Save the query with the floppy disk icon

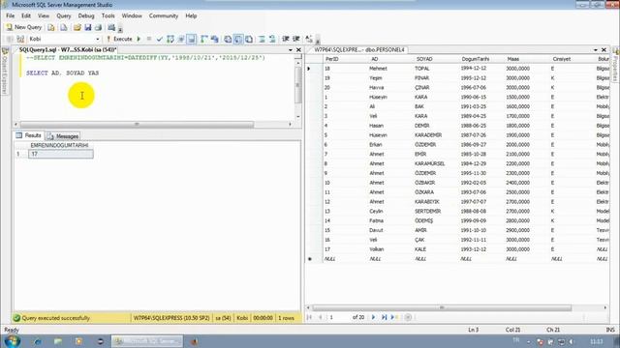(88, 27)
